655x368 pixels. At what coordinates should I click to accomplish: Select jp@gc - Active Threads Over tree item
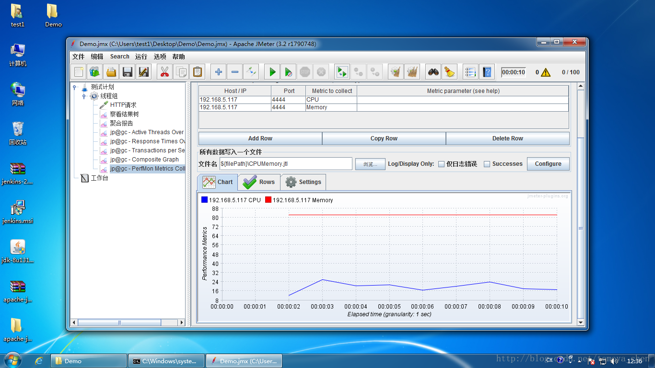147,132
